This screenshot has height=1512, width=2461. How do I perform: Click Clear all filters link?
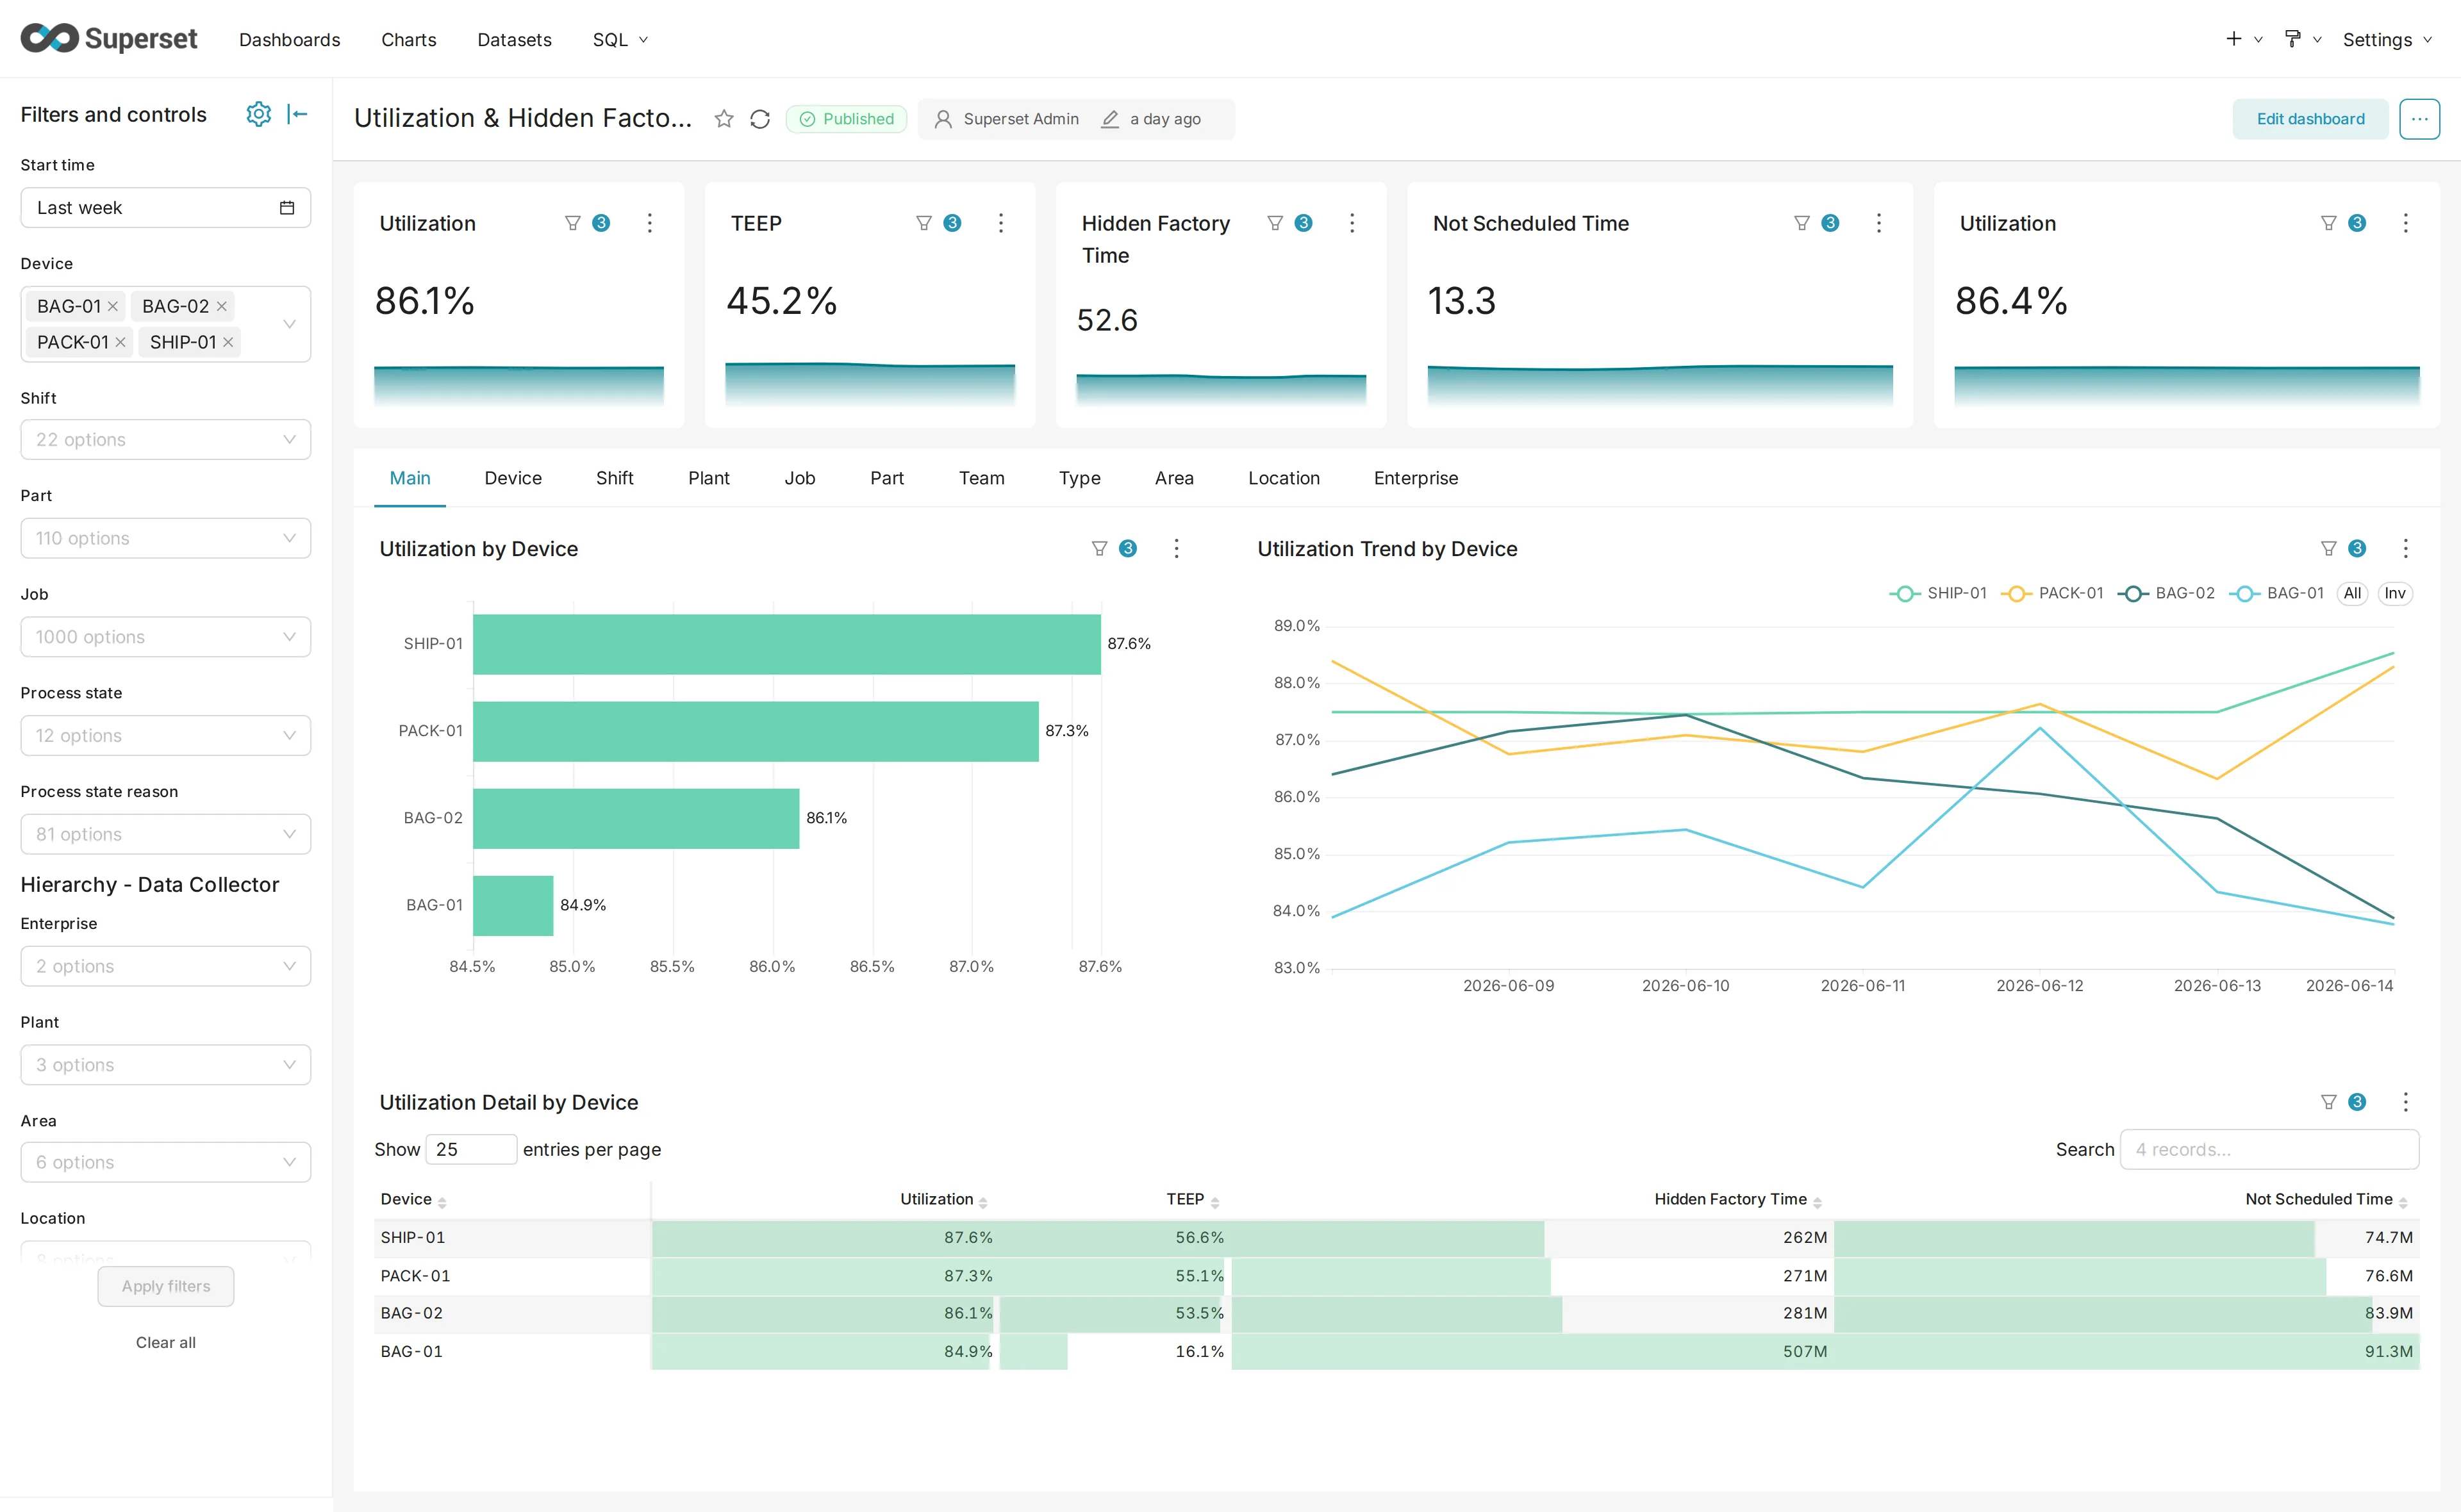(x=166, y=1342)
